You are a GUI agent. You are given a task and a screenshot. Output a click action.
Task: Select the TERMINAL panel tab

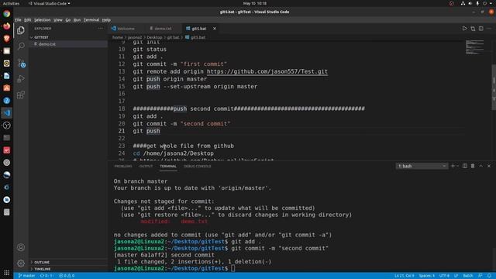pyautogui.click(x=168, y=166)
